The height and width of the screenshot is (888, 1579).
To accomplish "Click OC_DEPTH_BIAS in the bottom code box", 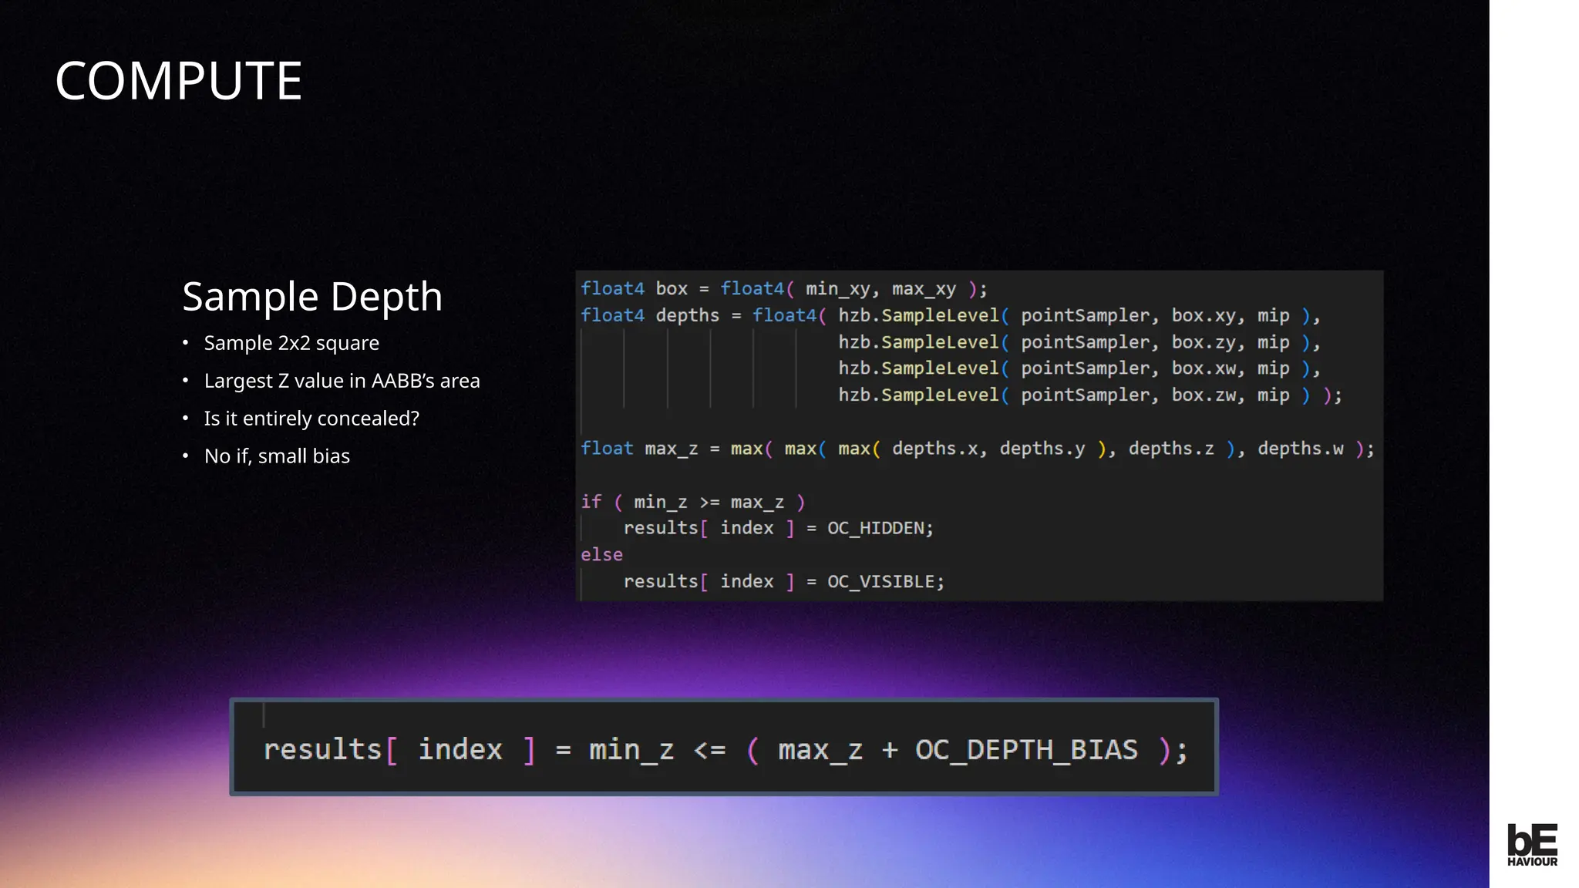I will (1025, 750).
